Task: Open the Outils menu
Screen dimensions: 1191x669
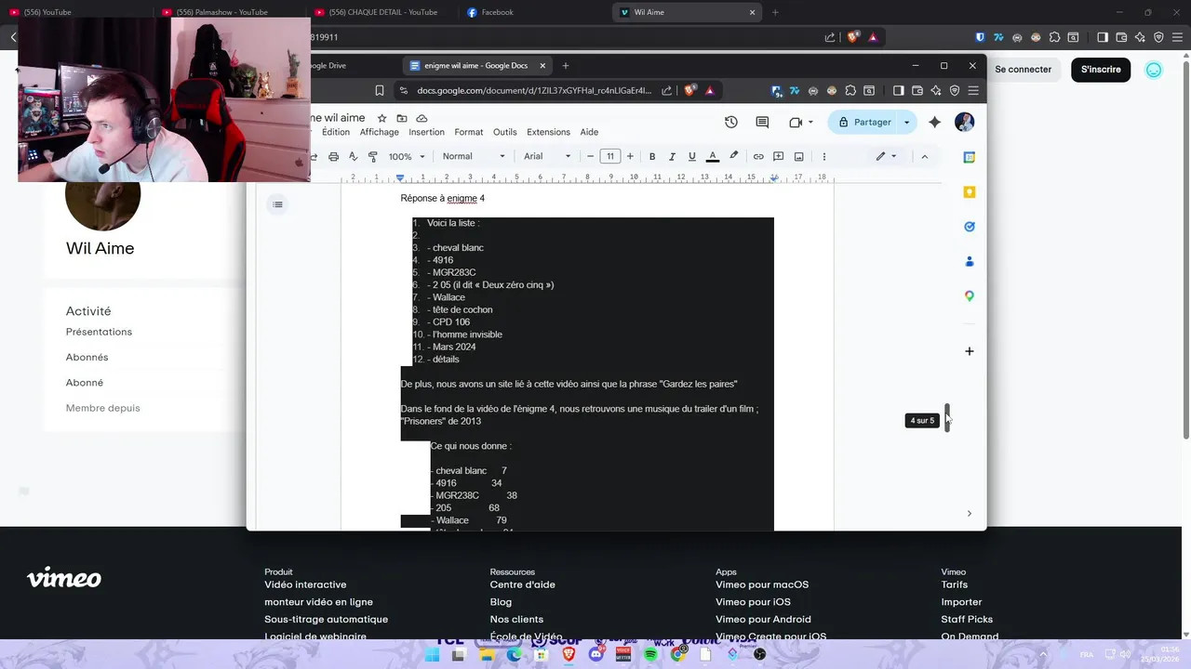Action: pyautogui.click(x=504, y=132)
